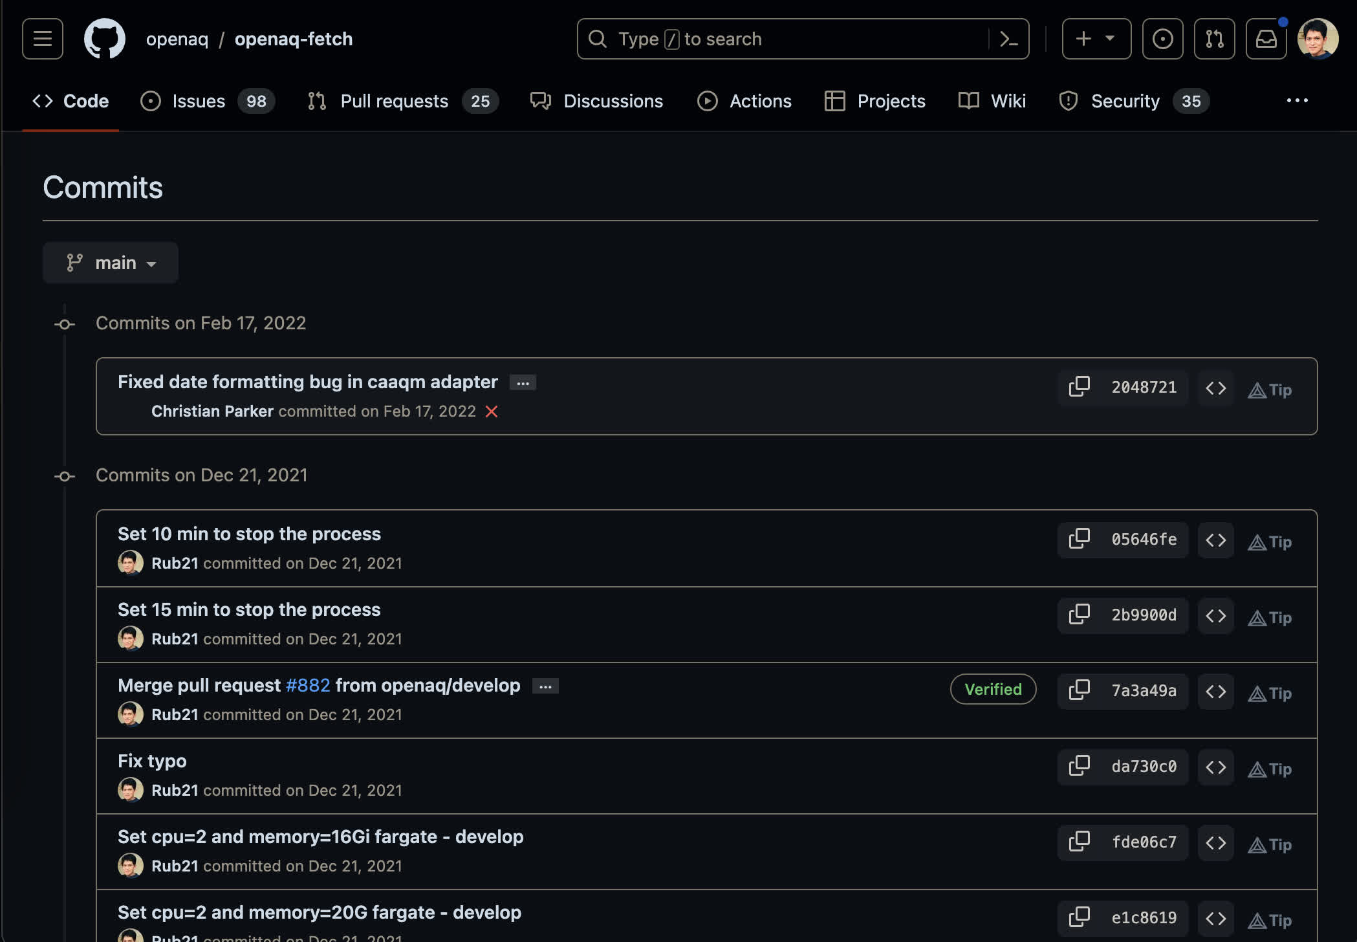The image size is (1357, 942).
Task: Browse repository at commit 7a3a49a
Action: (1216, 692)
